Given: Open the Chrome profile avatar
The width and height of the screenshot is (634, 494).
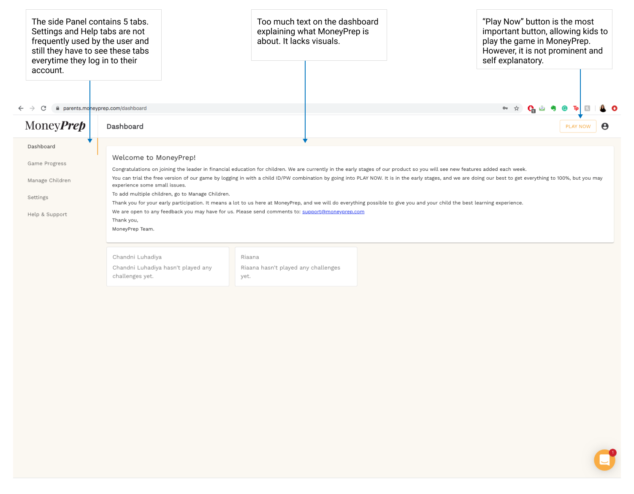Looking at the screenshot, I should [x=603, y=108].
